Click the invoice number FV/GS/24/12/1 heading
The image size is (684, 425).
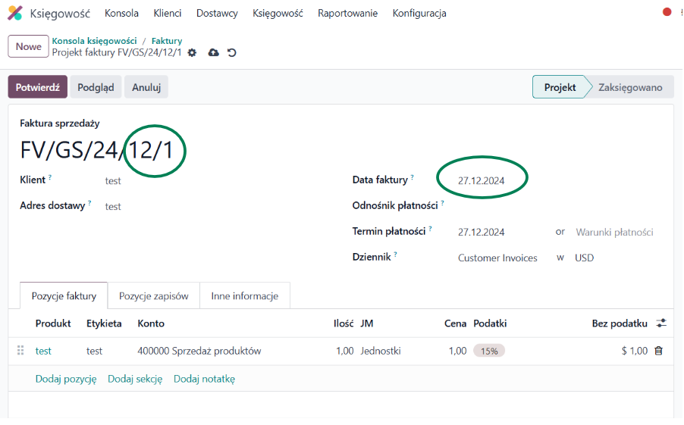97,150
